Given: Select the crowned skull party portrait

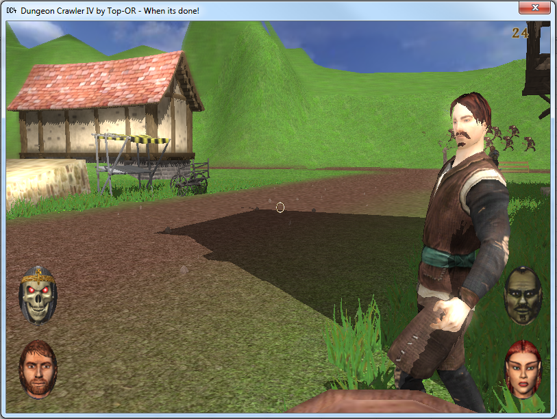Looking at the screenshot, I should (x=38, y=295).
